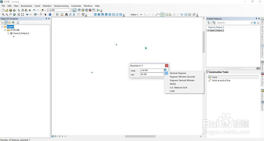Click the Lat input field showing 39.706

point(152,74)
